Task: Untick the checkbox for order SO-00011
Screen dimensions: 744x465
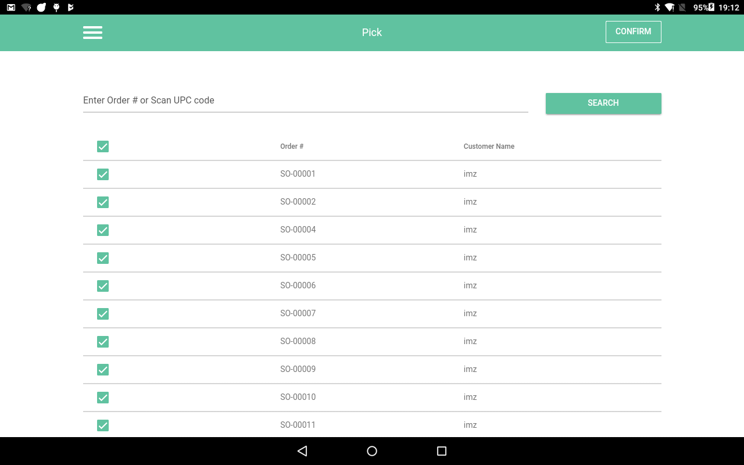Action: [103, 425]
